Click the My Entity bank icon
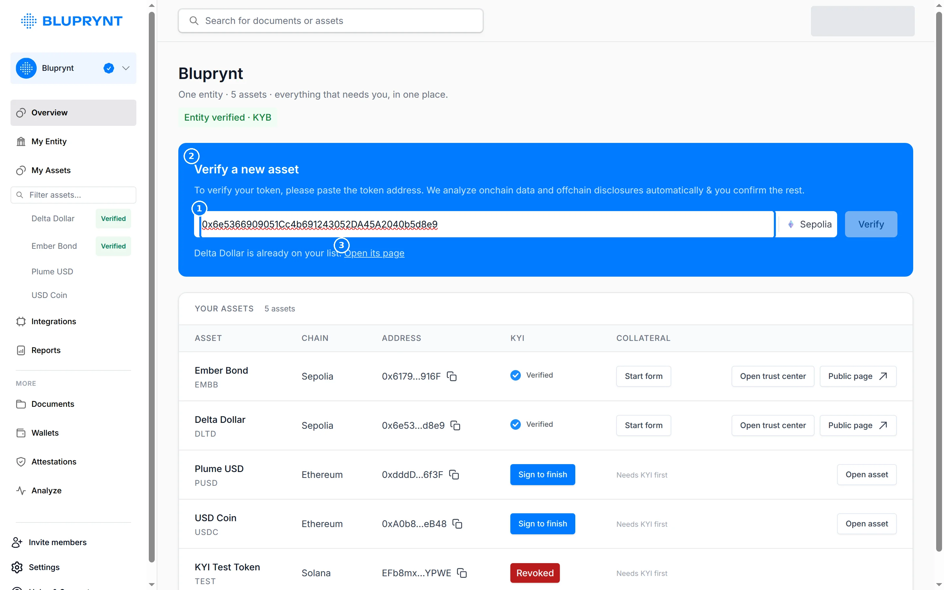 21,141
